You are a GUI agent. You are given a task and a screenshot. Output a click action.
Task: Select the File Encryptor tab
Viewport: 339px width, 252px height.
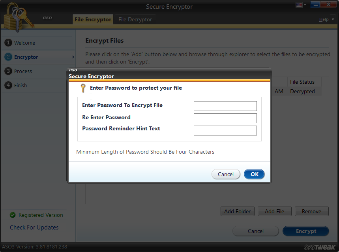coord(93,18)
